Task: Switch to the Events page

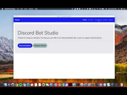Action: pyautogui.click(x=105, y=20)
